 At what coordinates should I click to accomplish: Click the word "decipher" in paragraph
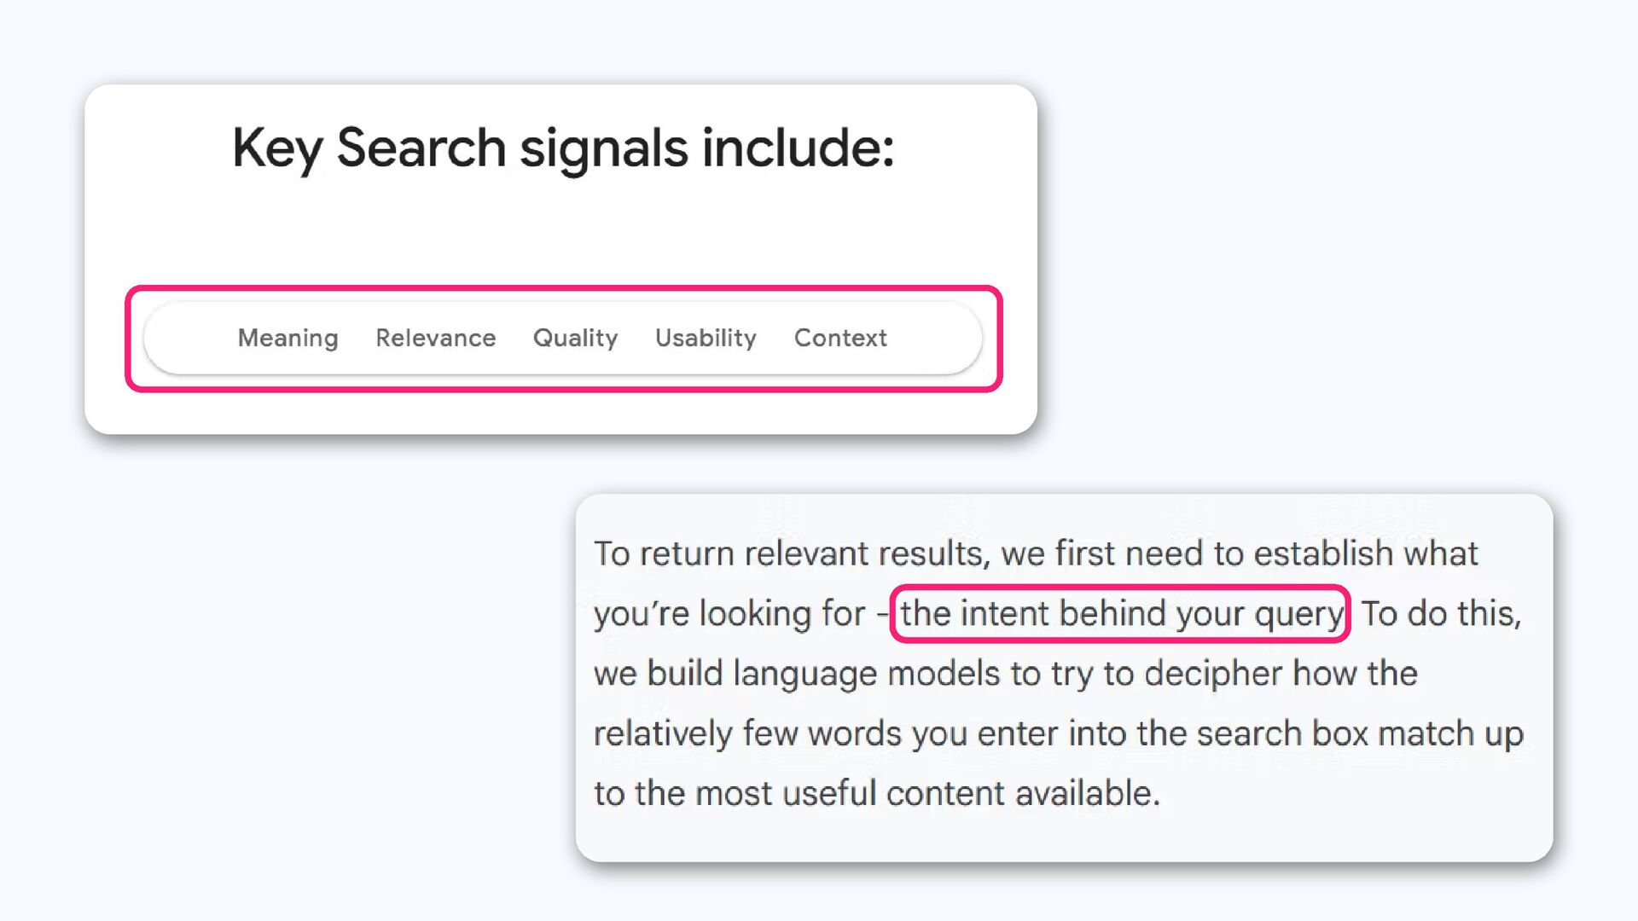click(x=1213, y=674)
